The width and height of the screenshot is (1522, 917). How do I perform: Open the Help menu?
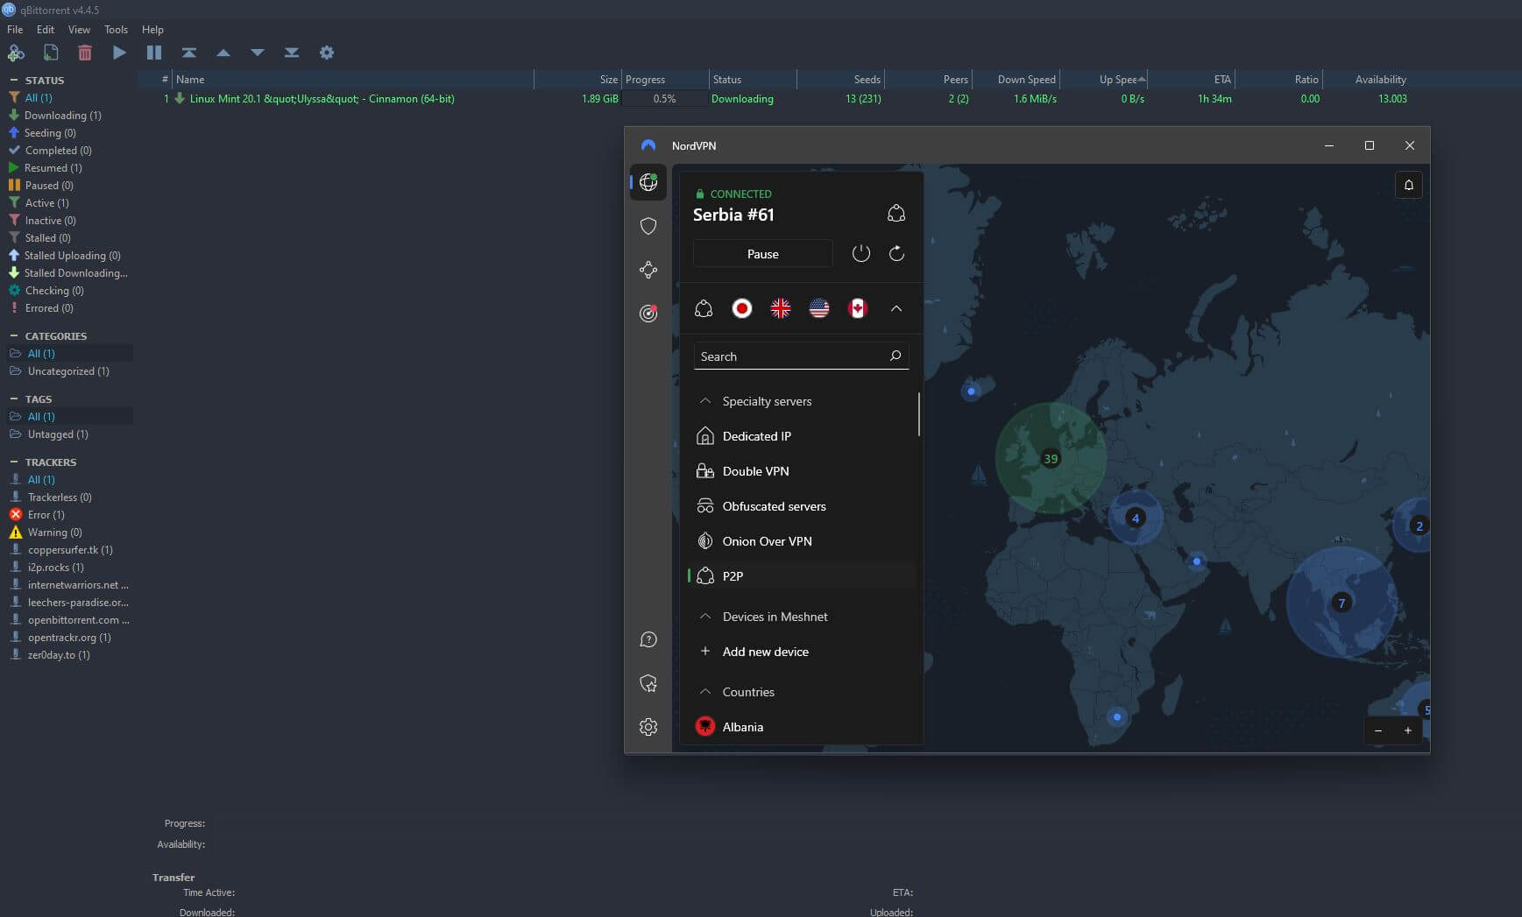point(152,29)
